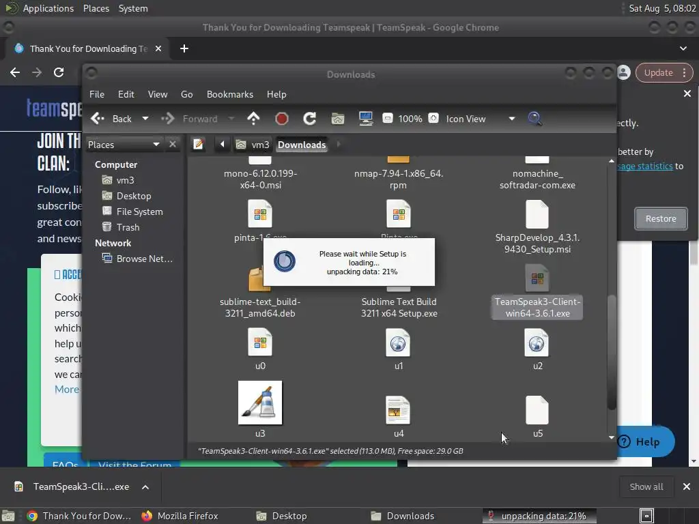
Task: Select the u2 web file icon
Action: (537, 343)
